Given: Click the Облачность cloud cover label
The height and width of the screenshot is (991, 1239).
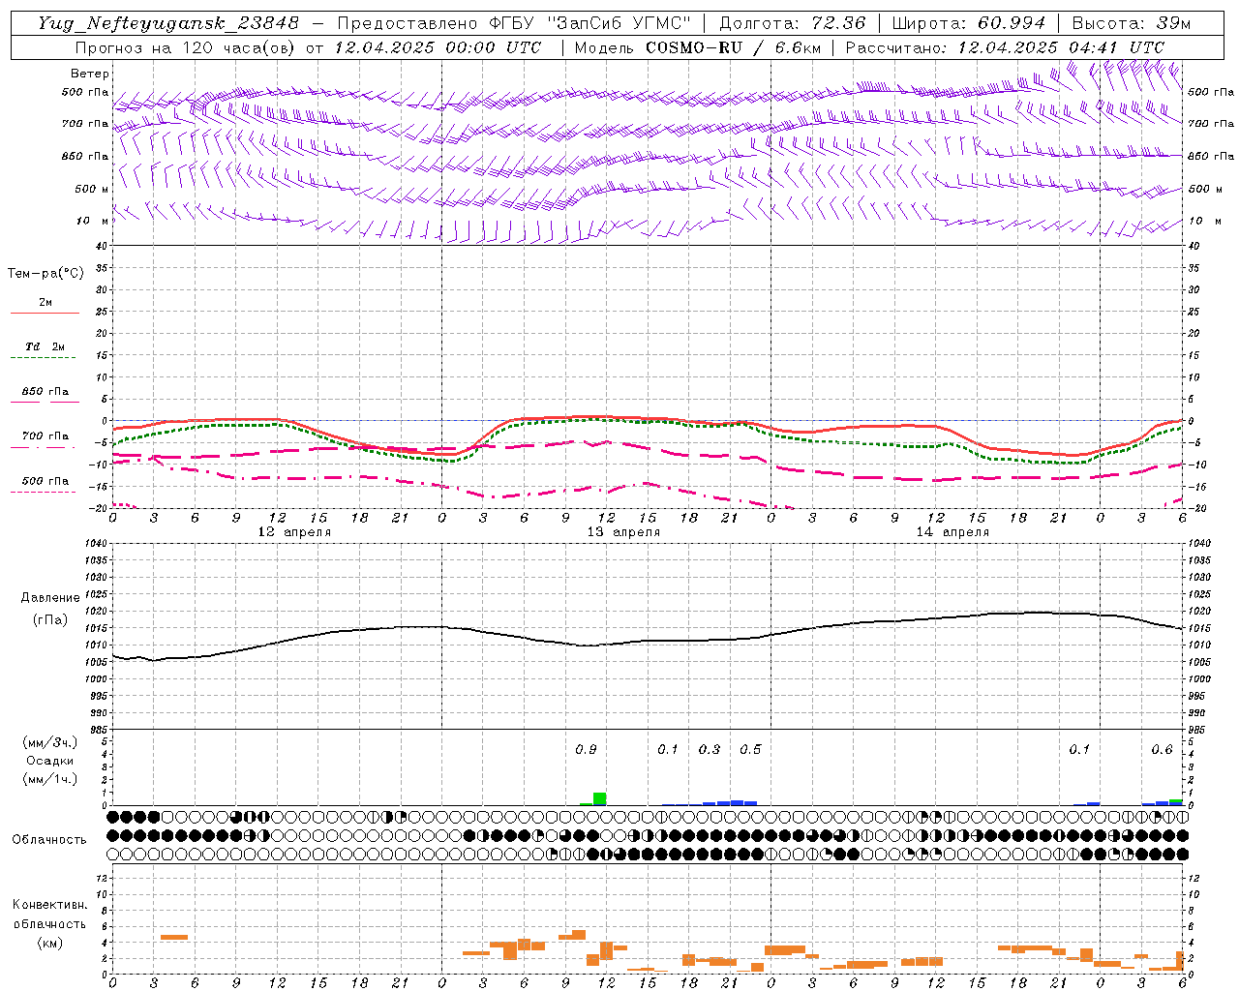Looking at the screenshot, I should [49, 839].
